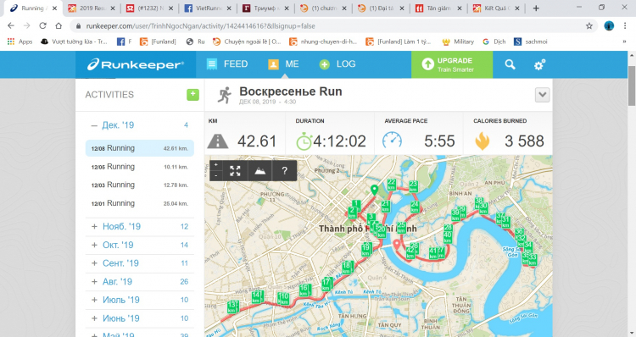The width and height of the screenshot is (636, 337).
Task: Open the settings gears icon
Action: pyautogui.click(x=539, y=64)
